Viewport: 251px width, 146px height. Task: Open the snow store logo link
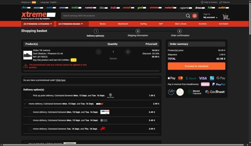coord(64,7)
